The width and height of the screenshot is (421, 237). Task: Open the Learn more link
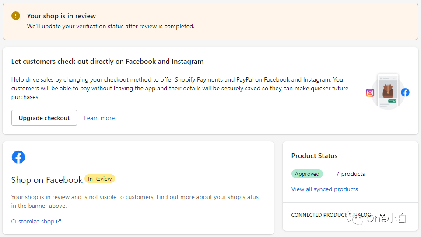pyautogui.click(x=99, y=118)
